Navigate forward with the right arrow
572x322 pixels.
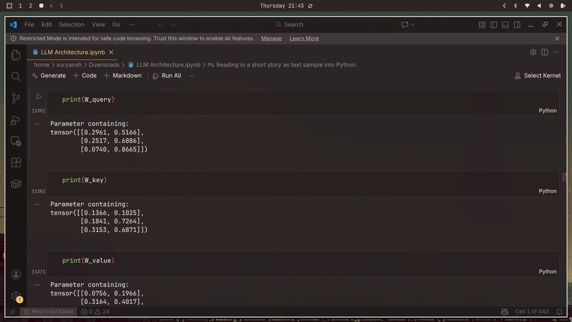point(173,24)
